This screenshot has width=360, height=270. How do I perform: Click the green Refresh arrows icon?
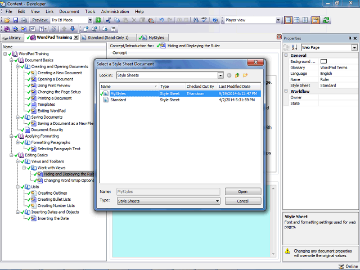coord(326,20)
